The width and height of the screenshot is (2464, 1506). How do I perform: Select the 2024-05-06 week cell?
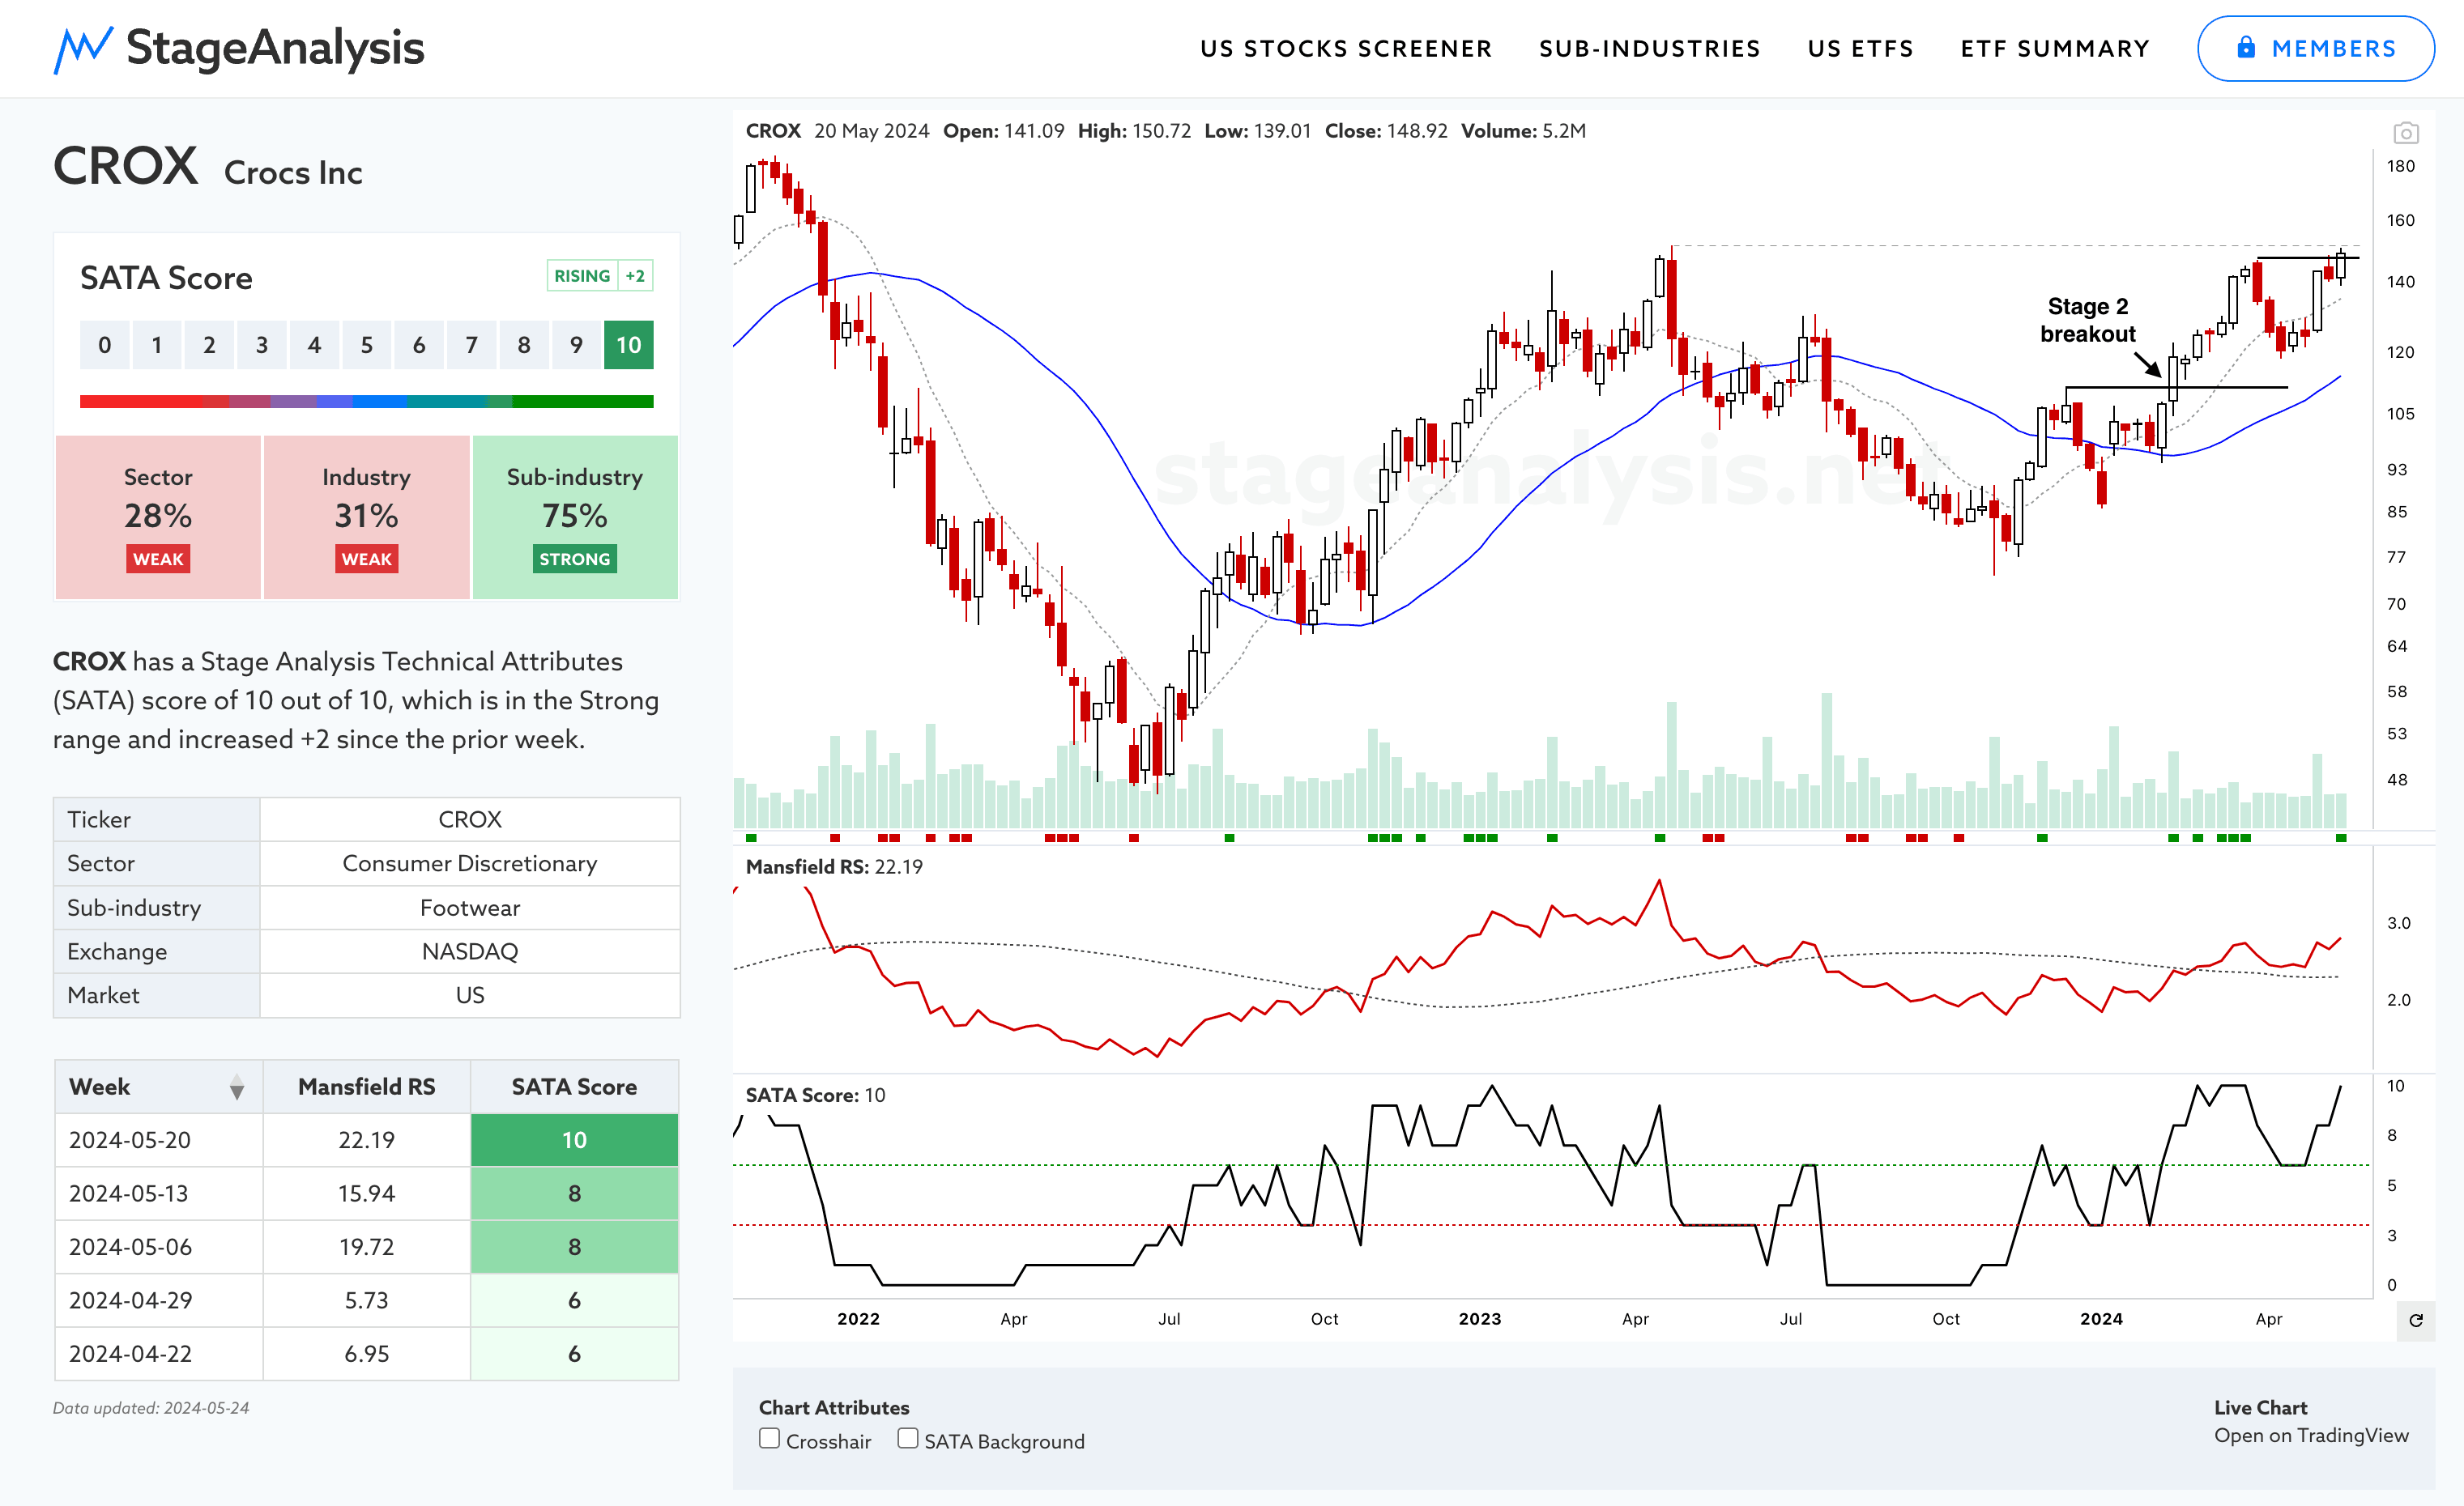159,1247
